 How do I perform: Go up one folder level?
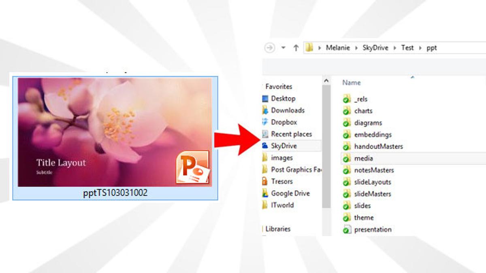point(296,48)
